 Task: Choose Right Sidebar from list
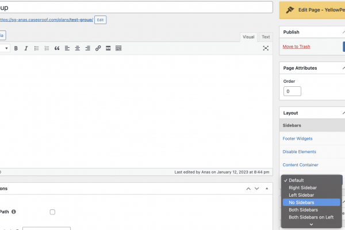(302, 187)
